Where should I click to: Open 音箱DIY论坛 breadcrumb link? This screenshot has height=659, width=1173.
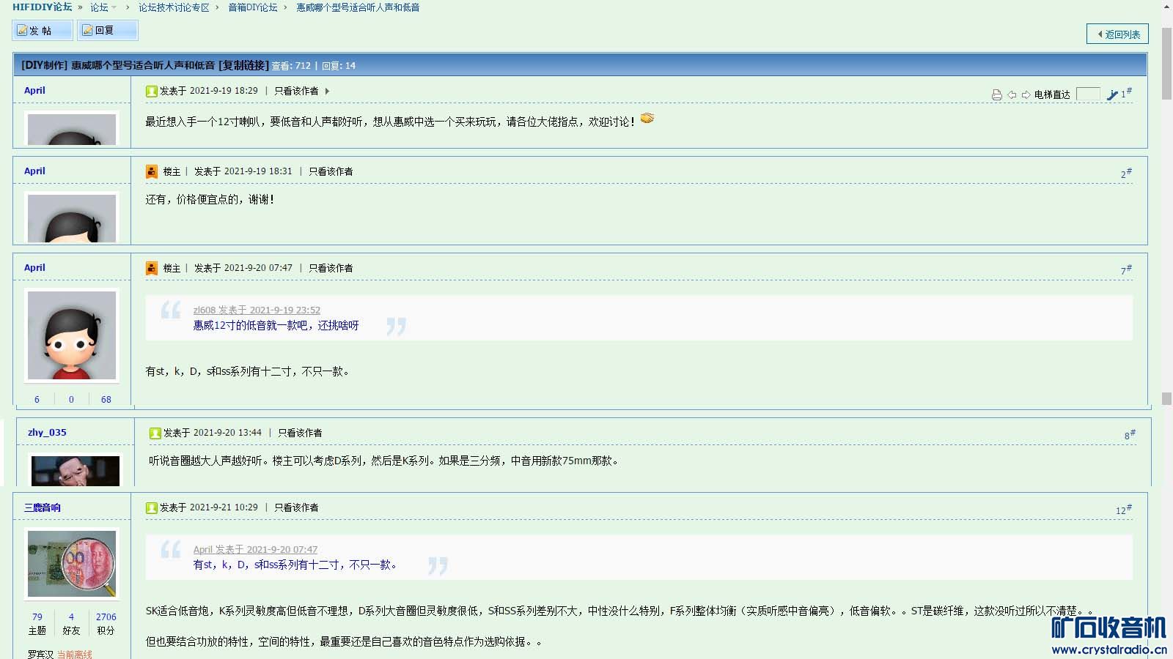pyautogui.click(x=253, y=7)
